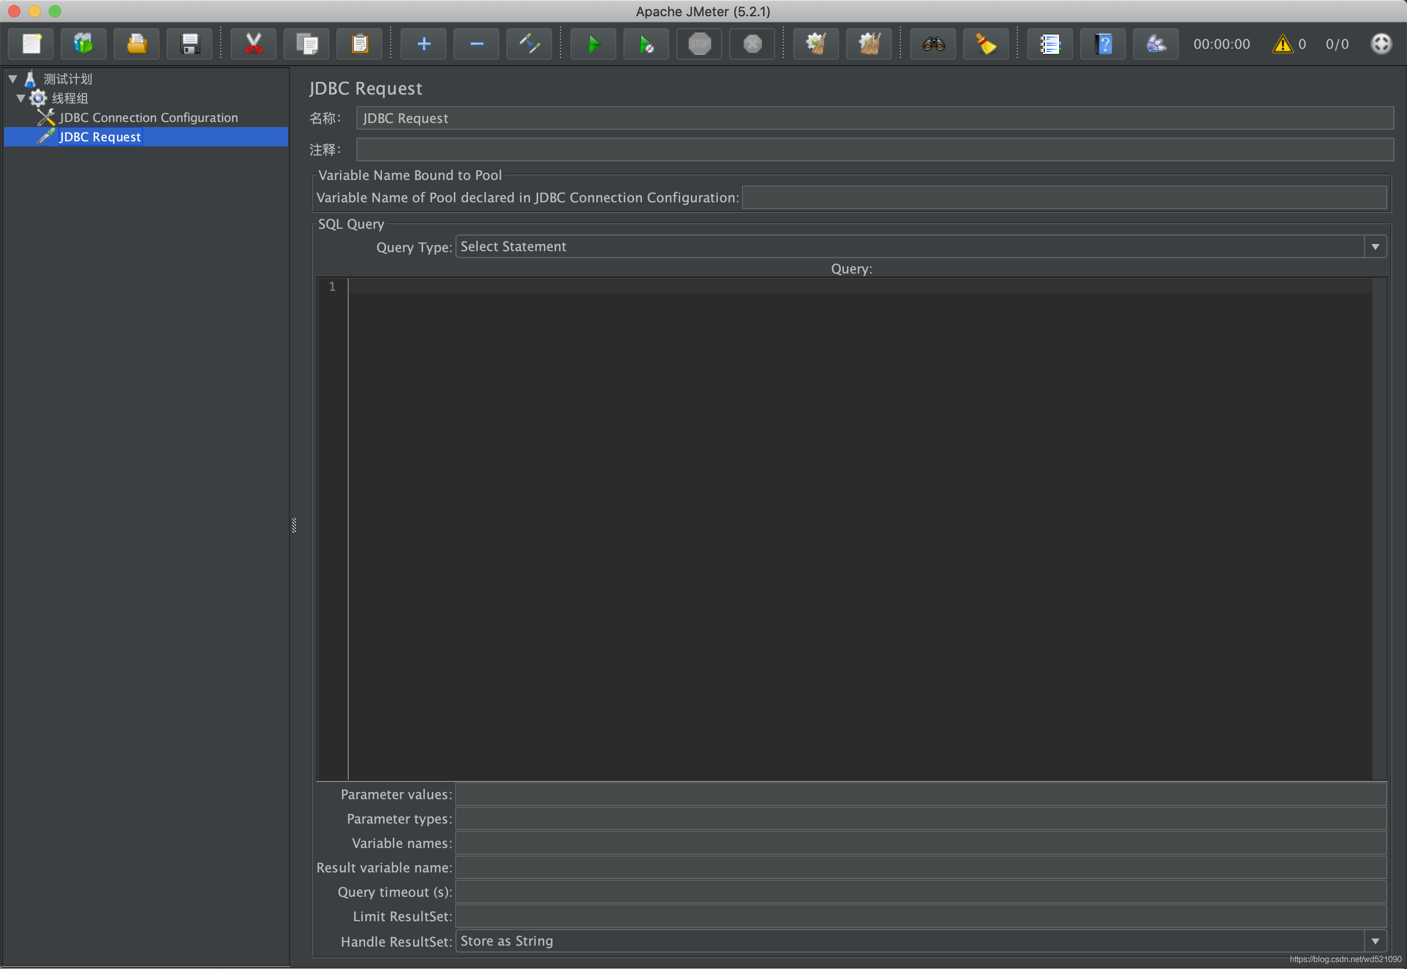
Task: Click the Variable names field
Action: pyautogui.click(x=921, y=843)
